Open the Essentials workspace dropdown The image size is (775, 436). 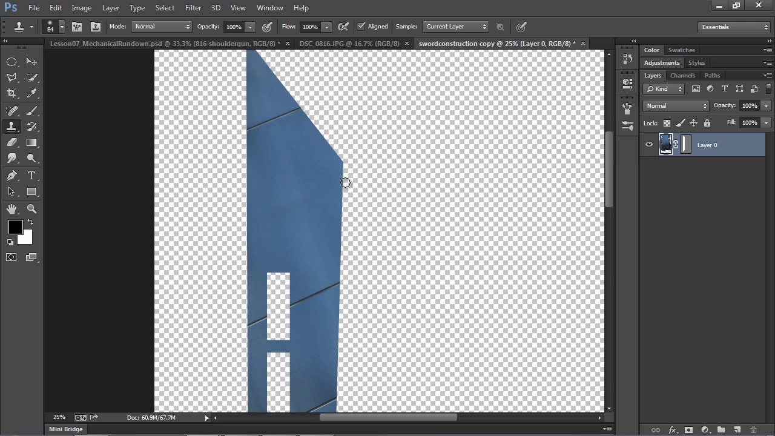click(x=734, y=27)
